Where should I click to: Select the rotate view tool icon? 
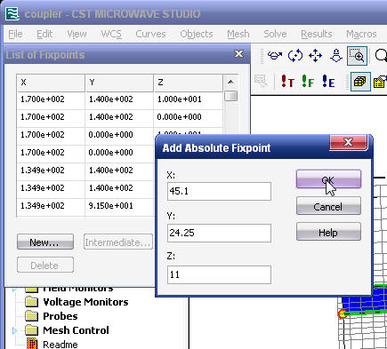tap(275, 55)
